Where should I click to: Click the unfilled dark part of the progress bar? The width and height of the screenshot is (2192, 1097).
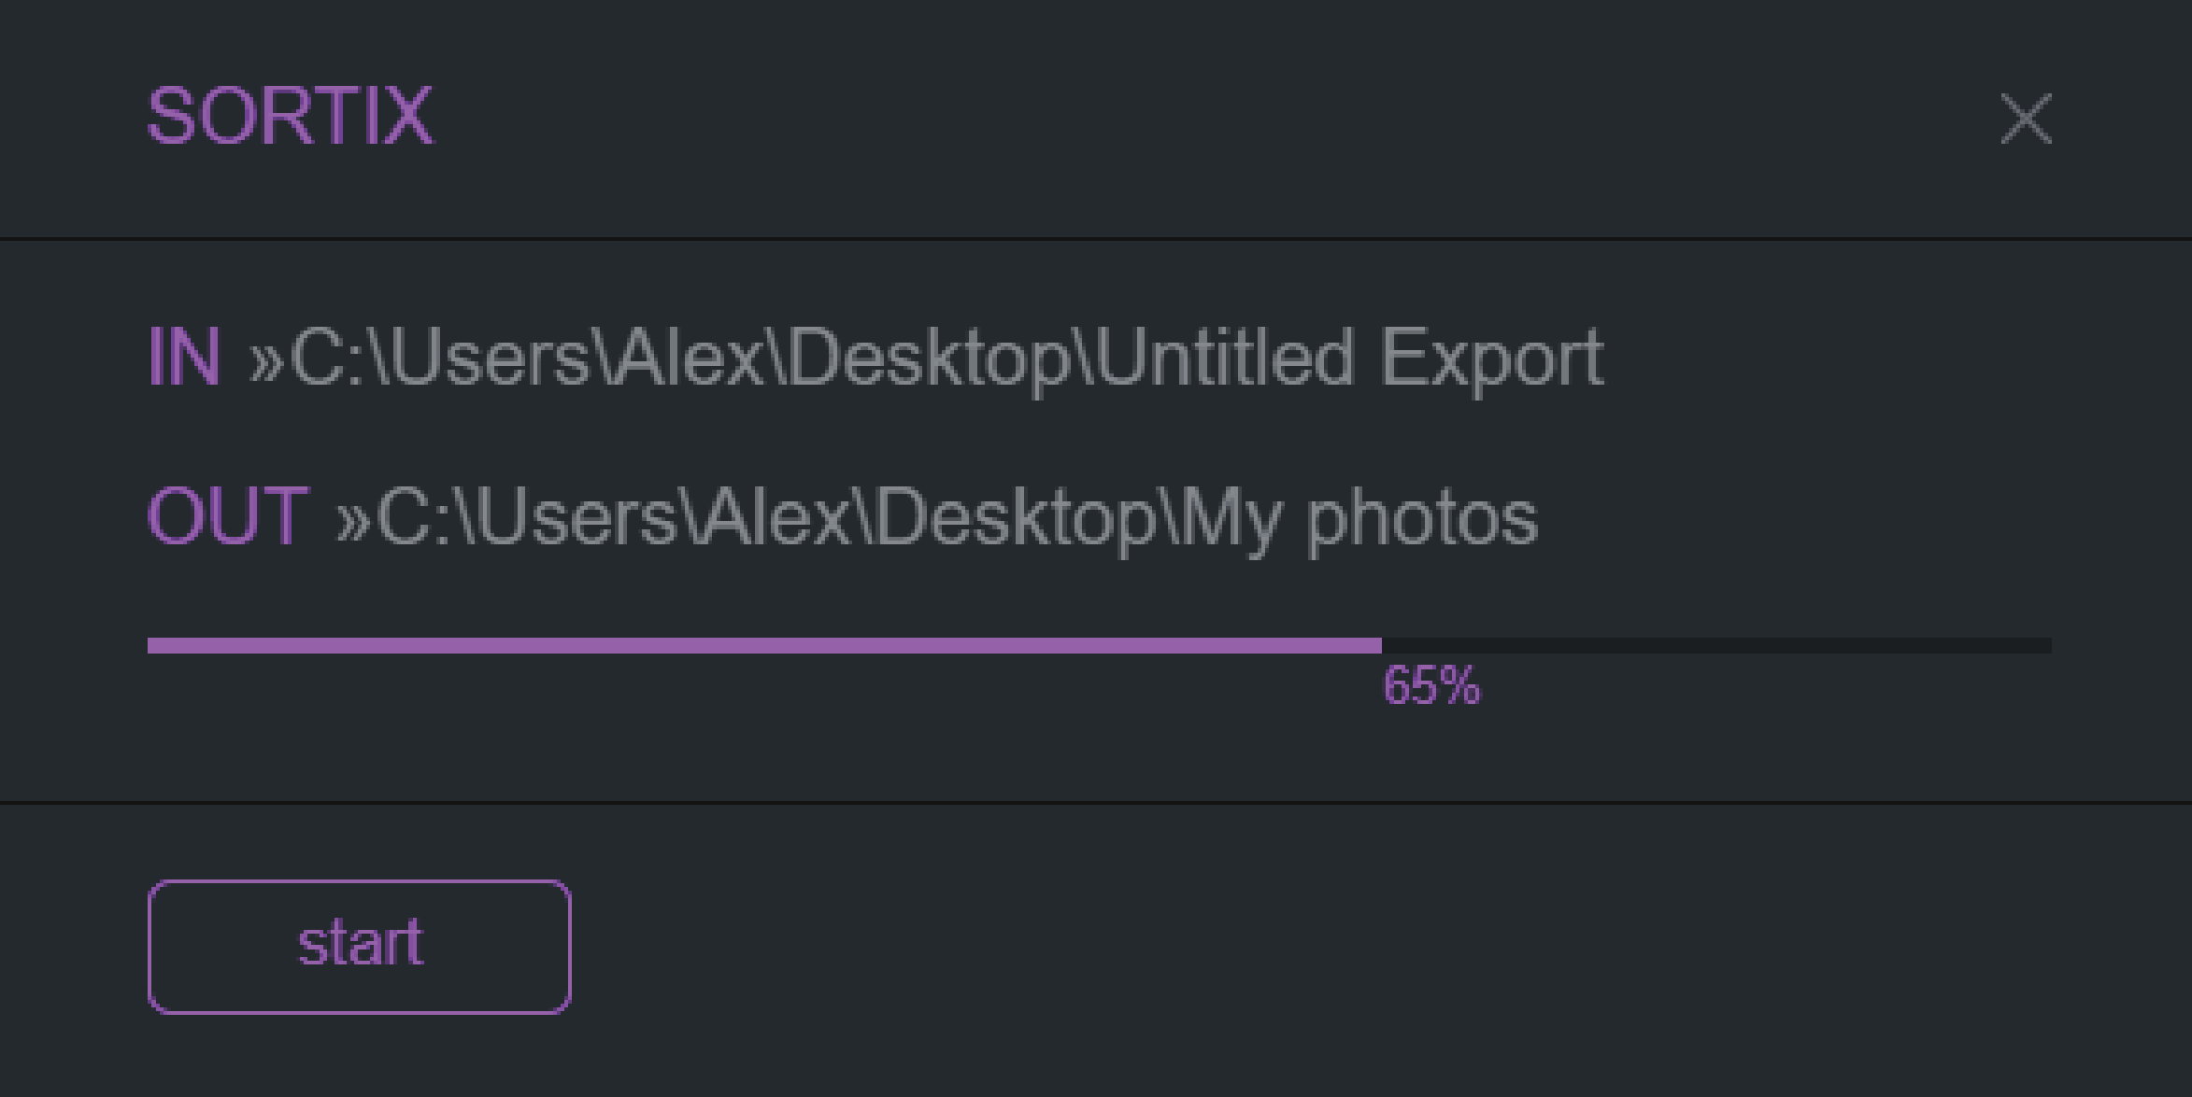click(1715, 645)
